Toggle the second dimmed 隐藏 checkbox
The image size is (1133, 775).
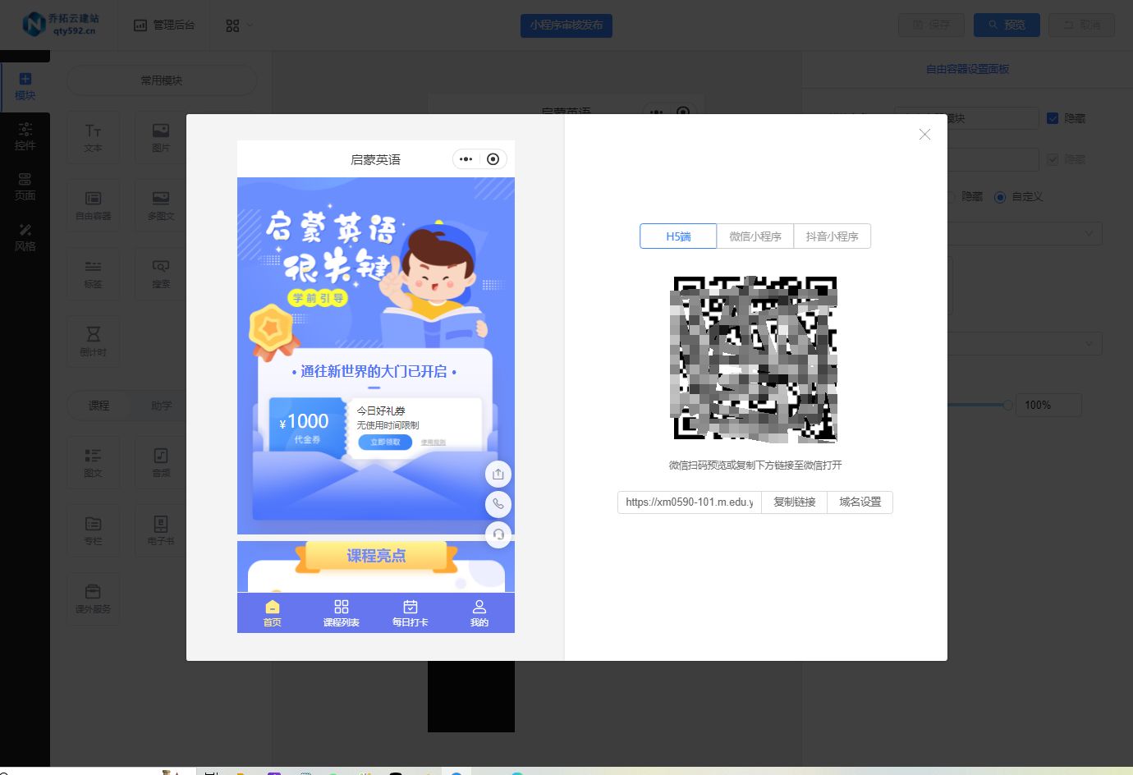1053,159
